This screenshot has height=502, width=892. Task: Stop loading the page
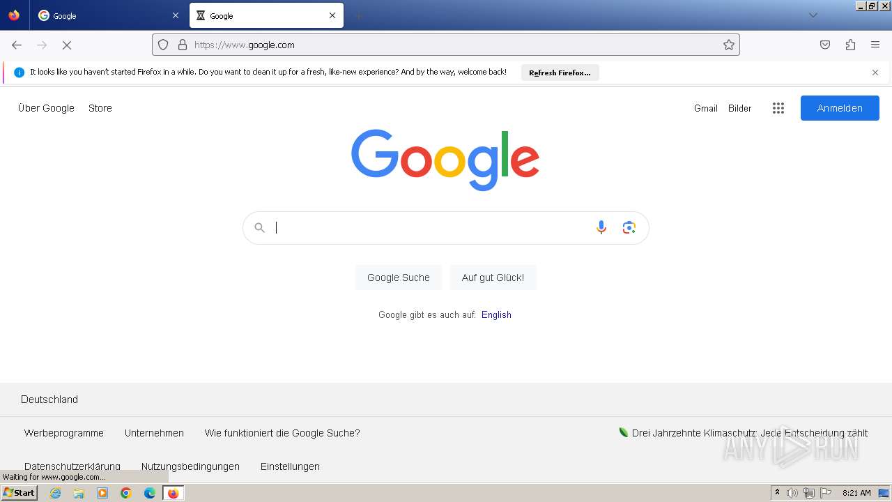(67, 45)
